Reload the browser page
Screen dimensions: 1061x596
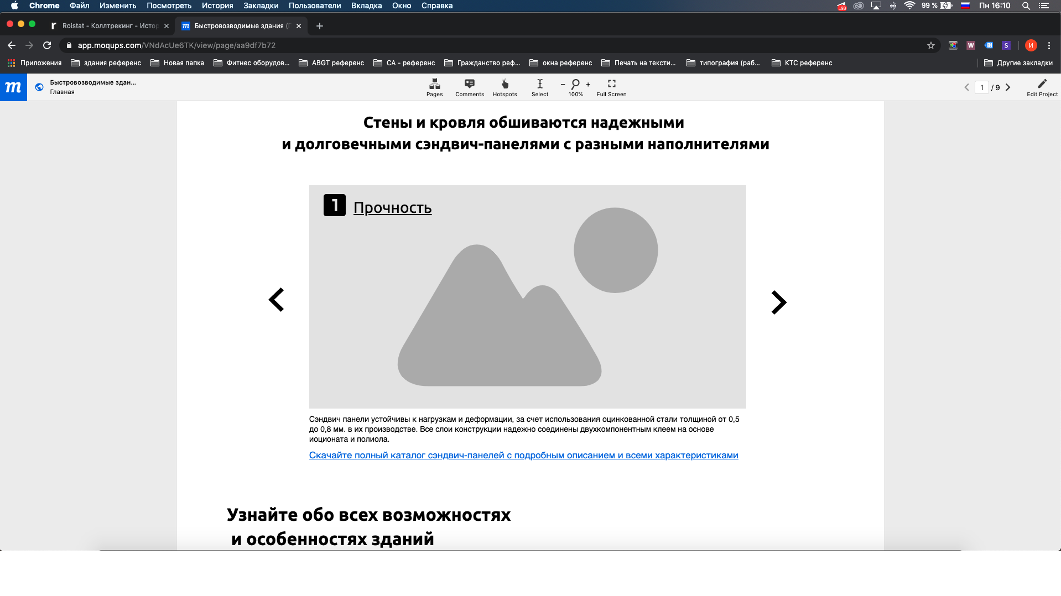pos(47,45)
